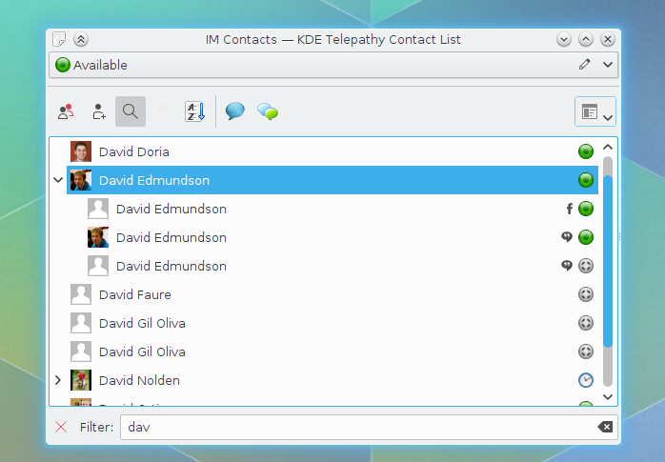Image resolution: width=665 pixels, height=462 pixels.
Task: Click David Faure's placeholder avatar
Action: click(81, 294)
